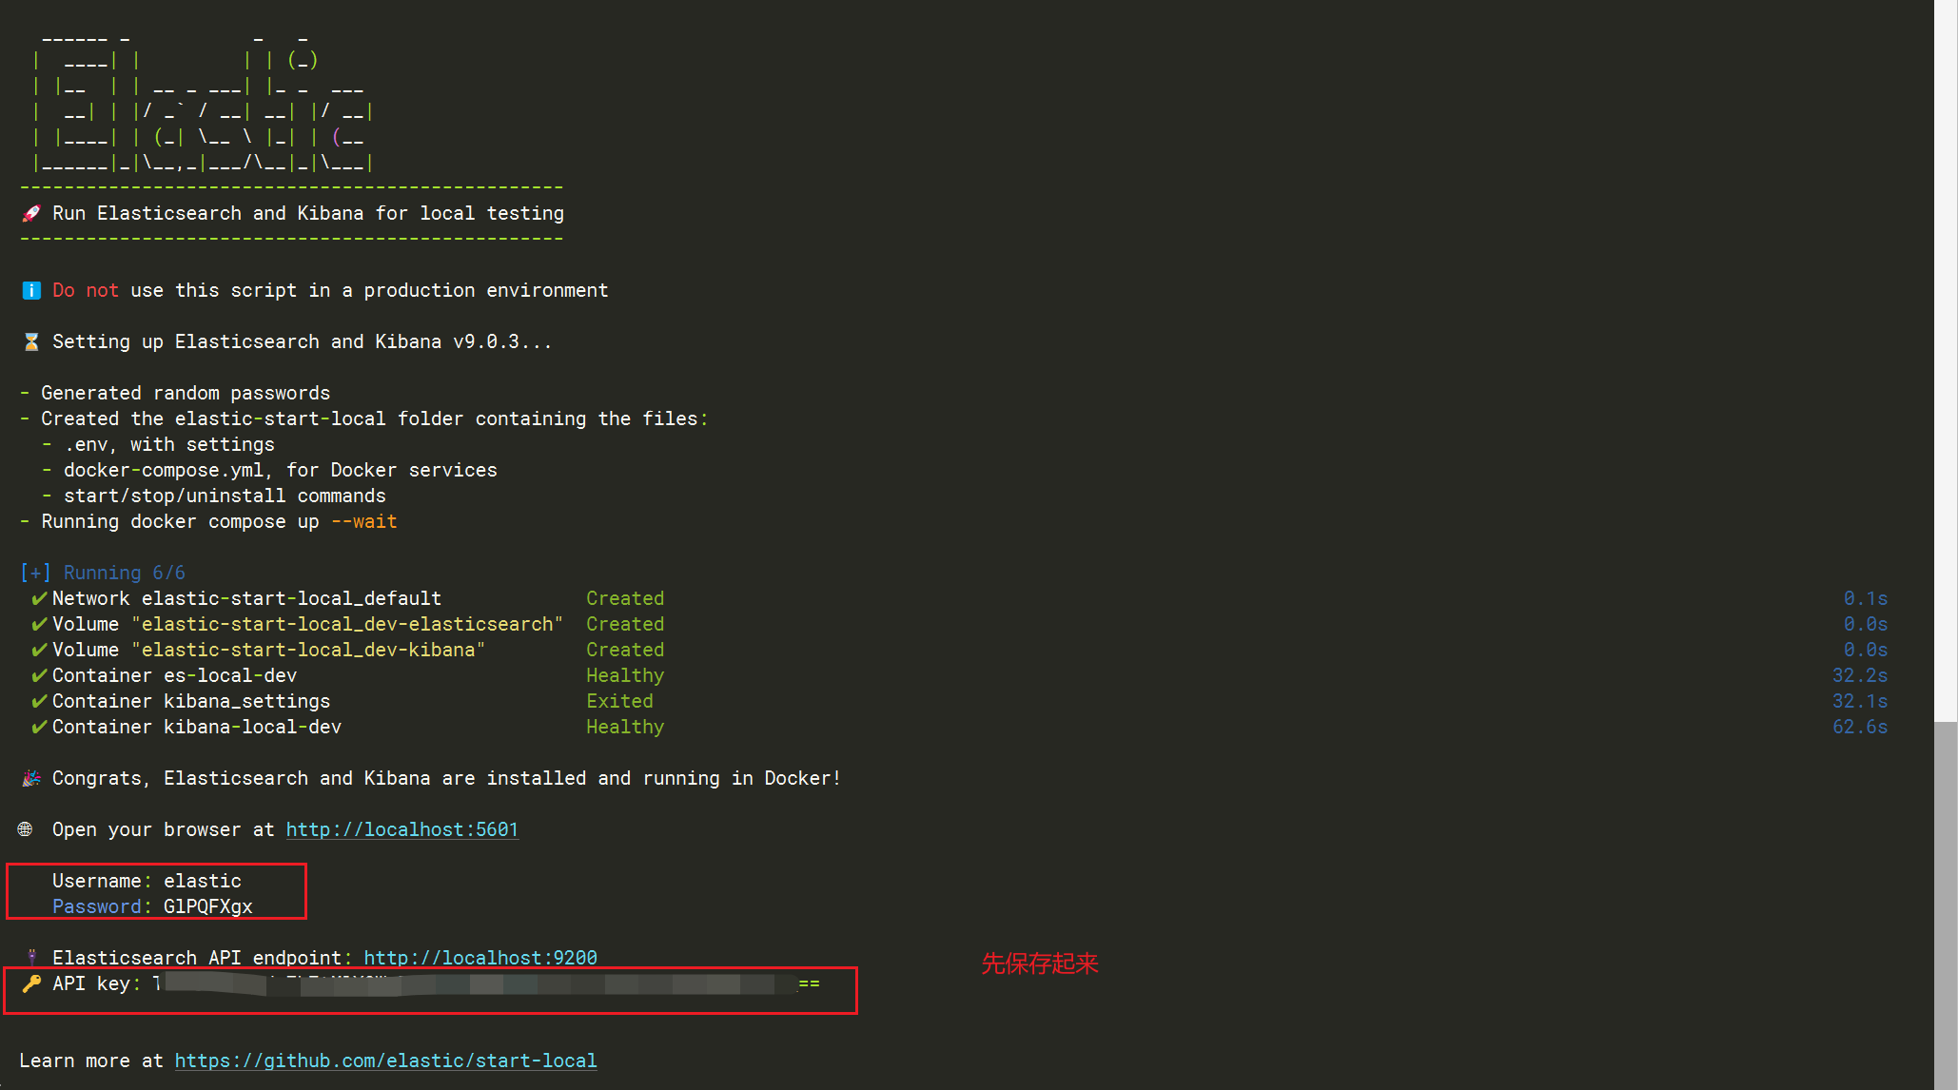The width and height of the screenshot is (1958, 1090).
Task: Click the username value elastic
Action: tap(203, 881)
